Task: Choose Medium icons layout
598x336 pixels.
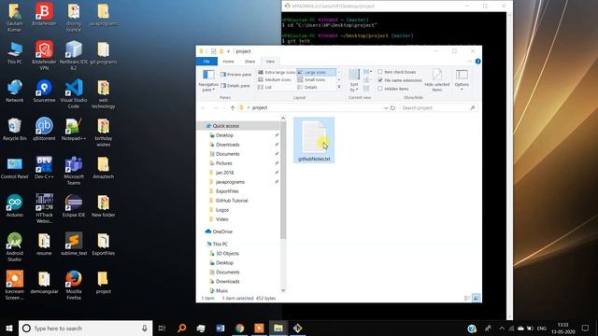Action: 275,79
